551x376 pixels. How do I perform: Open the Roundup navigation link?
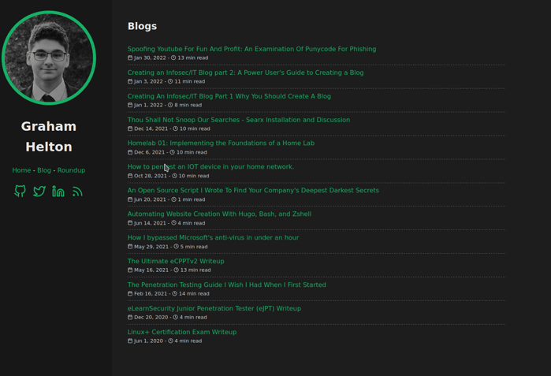click(x=71, y=170)
